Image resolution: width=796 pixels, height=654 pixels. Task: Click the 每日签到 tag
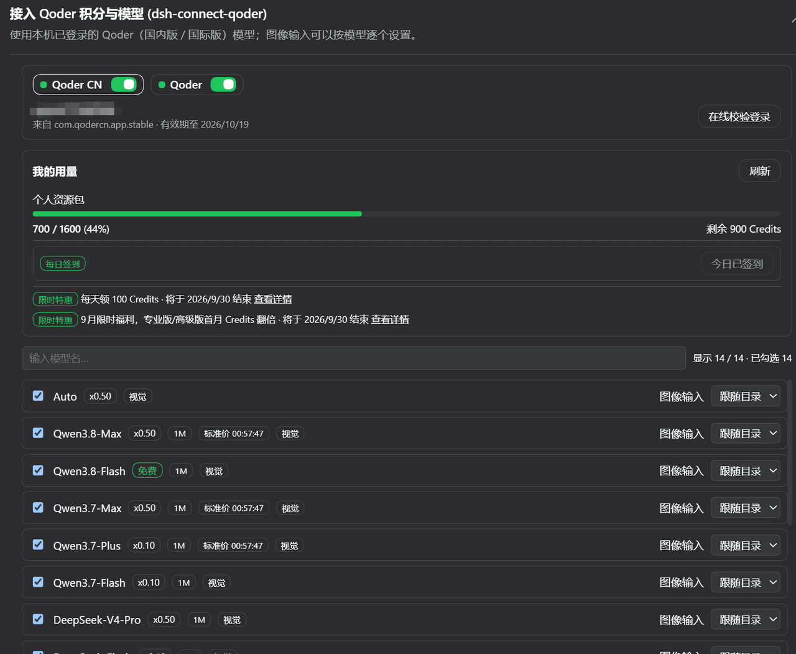[x=63, y=264]
